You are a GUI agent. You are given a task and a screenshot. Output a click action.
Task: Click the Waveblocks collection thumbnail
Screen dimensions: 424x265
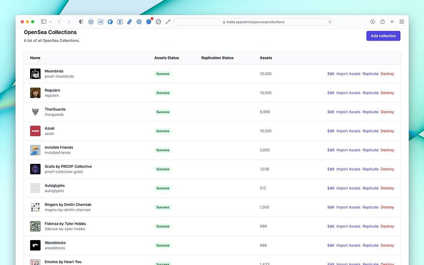(35, 245)
